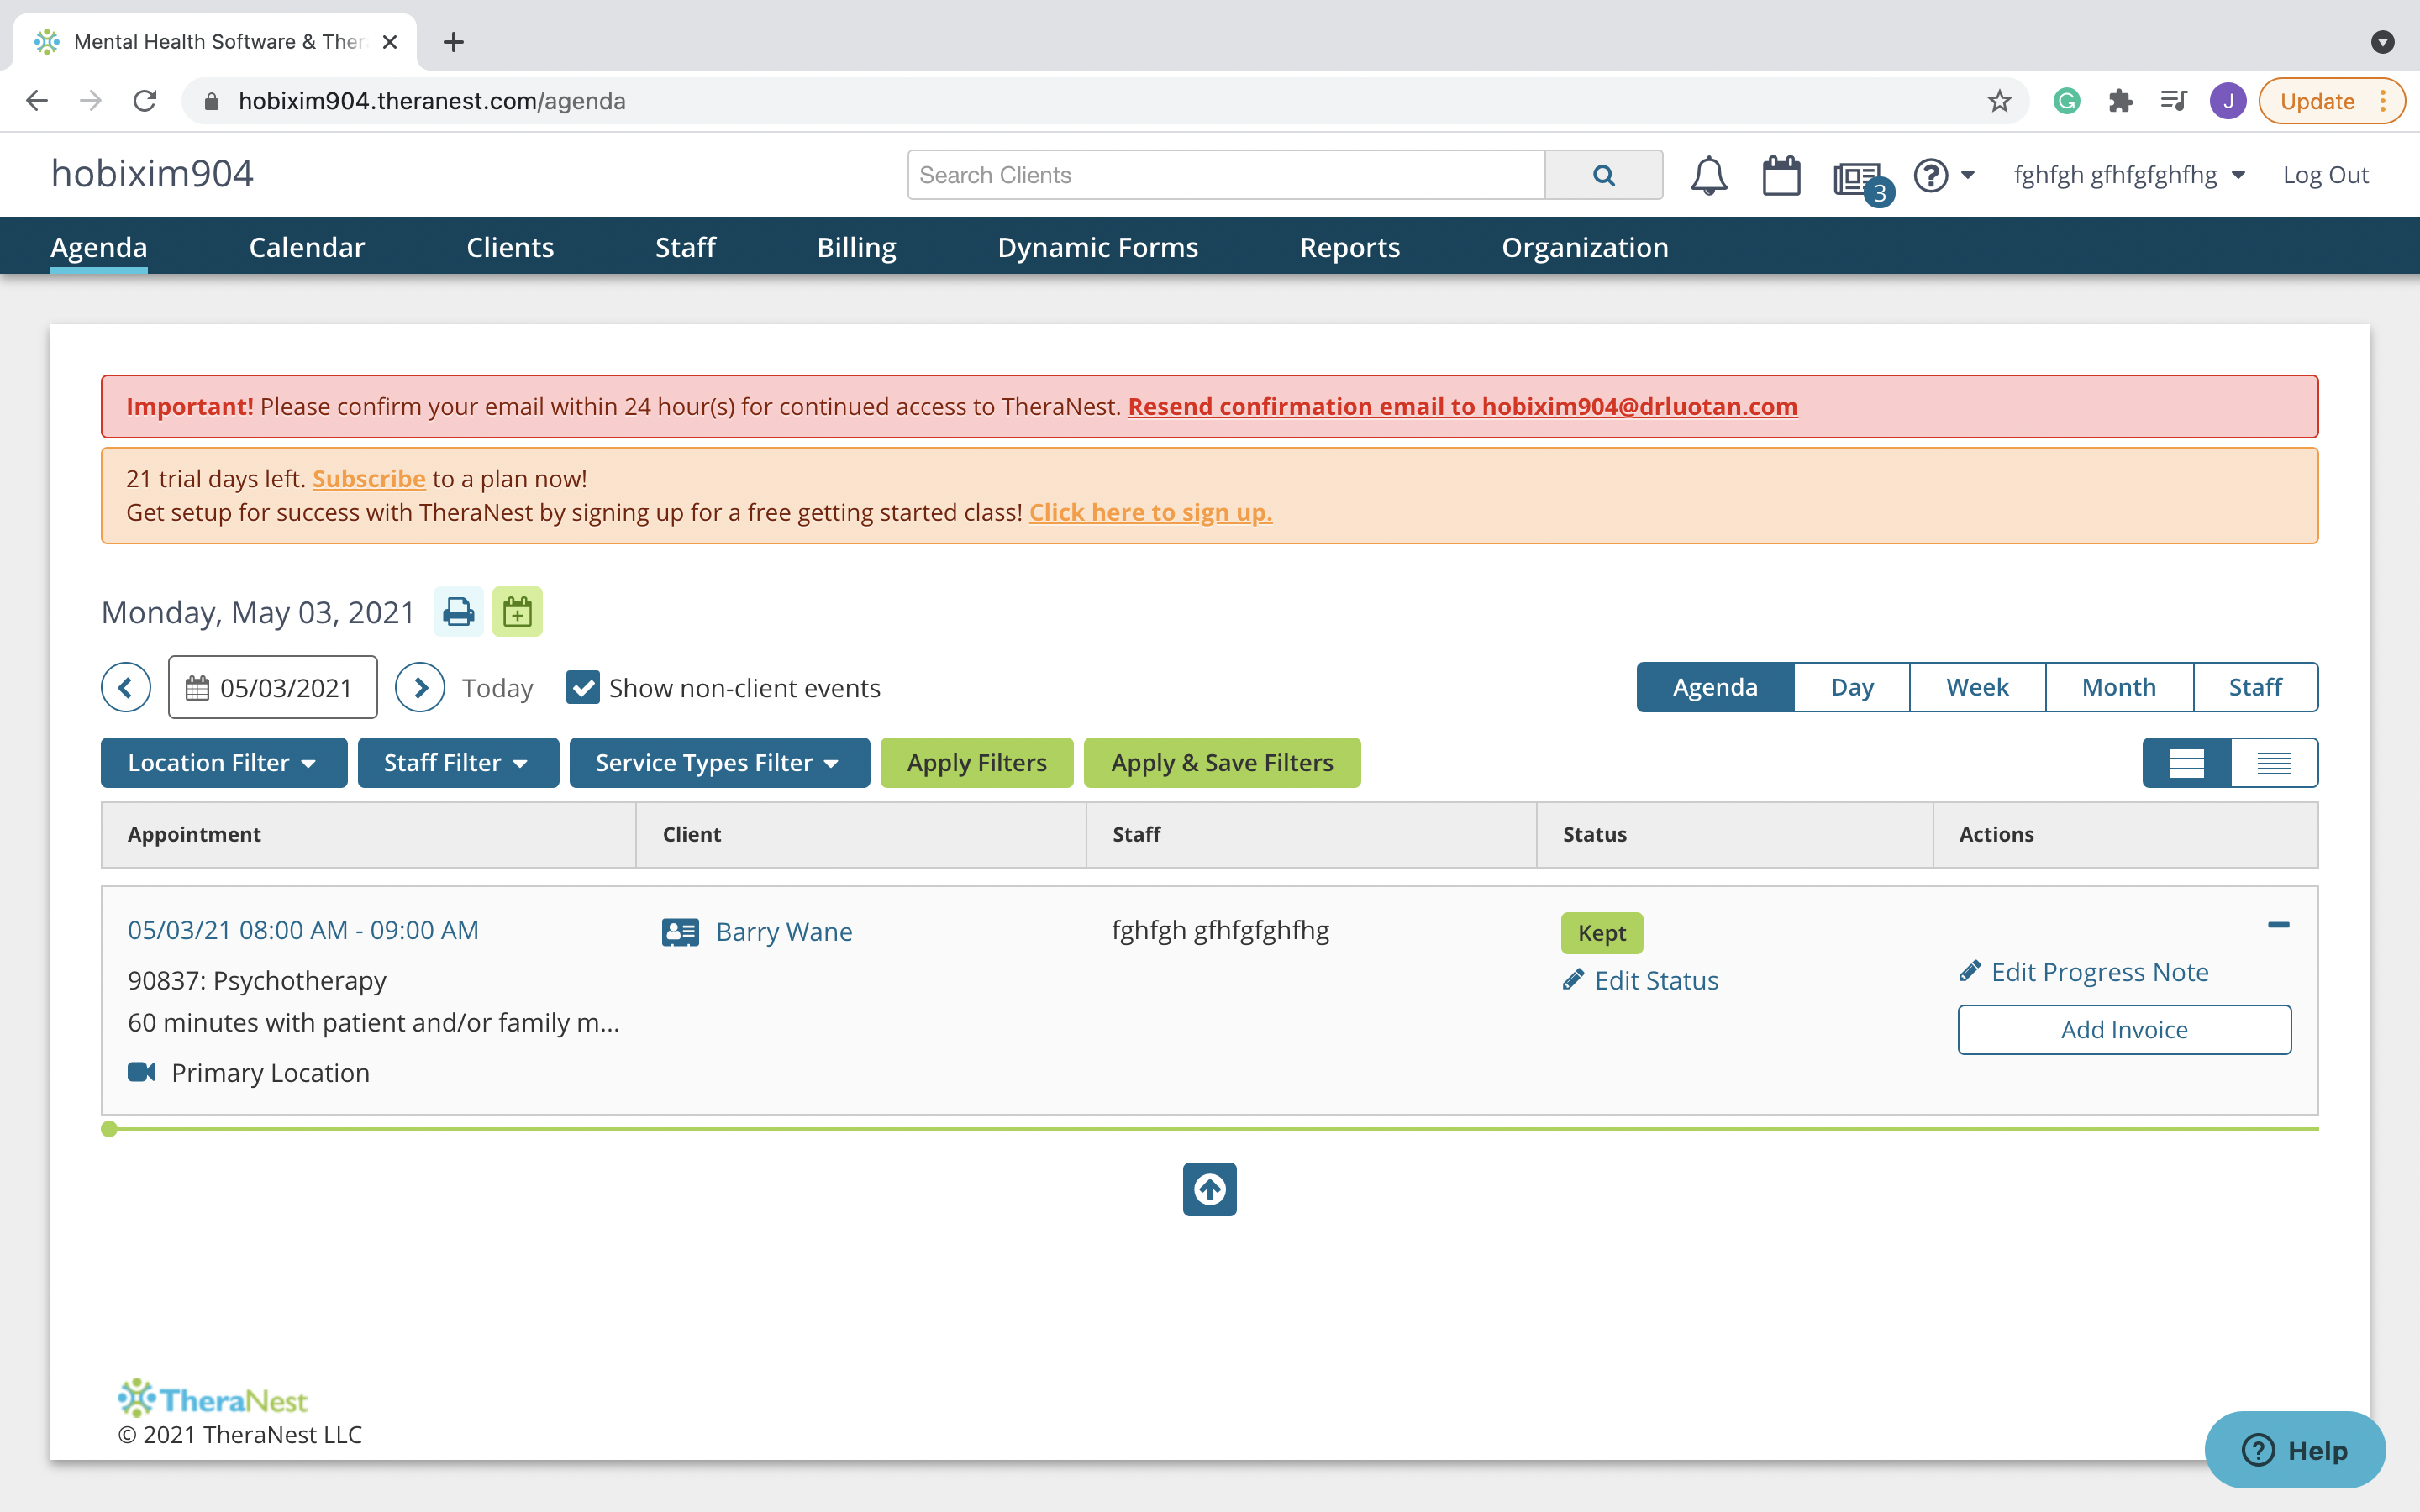Switch to the Week view tab
The image size is (2420, 1512).
pos(1976,687)
